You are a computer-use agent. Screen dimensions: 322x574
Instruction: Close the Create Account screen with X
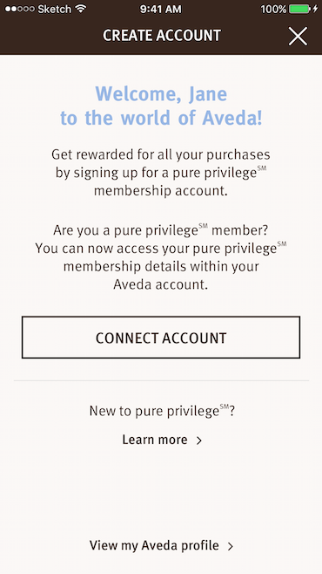(298, 37)
